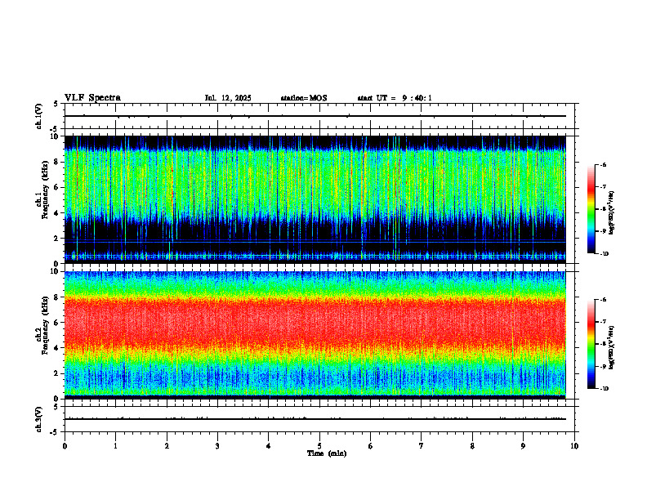Click time axis tick label "5"
The width and height of the screenshot is (647, 500).
(x=319, y=446)
